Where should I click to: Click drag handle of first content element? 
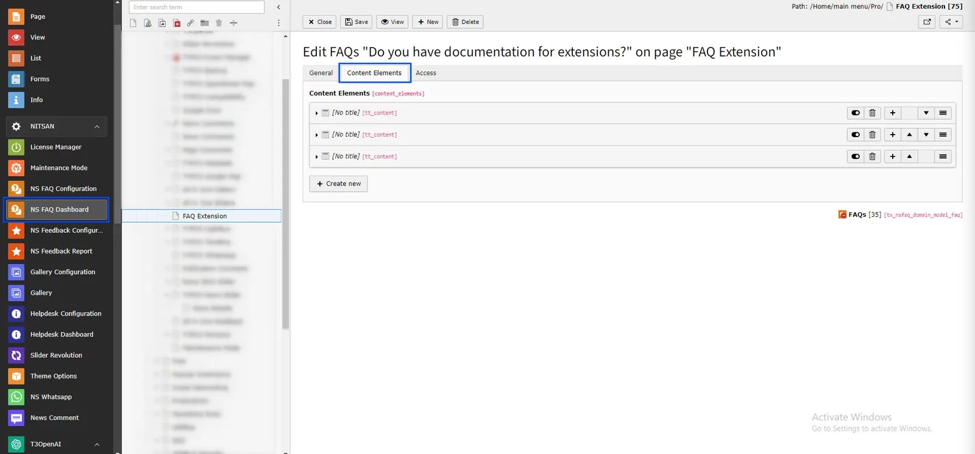[943, 113]
